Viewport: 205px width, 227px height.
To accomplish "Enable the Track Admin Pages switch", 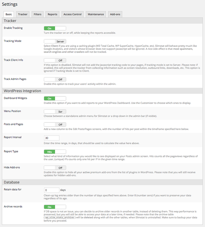I will click(55, 79).
